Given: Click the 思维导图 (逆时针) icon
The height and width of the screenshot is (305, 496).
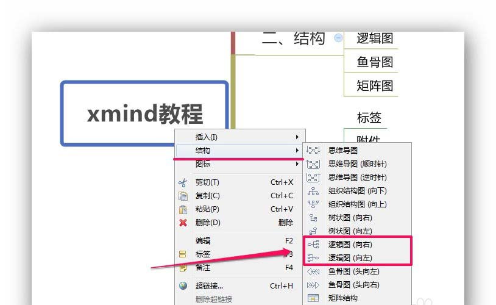Looking at the screenshot, I should point(313,178).
